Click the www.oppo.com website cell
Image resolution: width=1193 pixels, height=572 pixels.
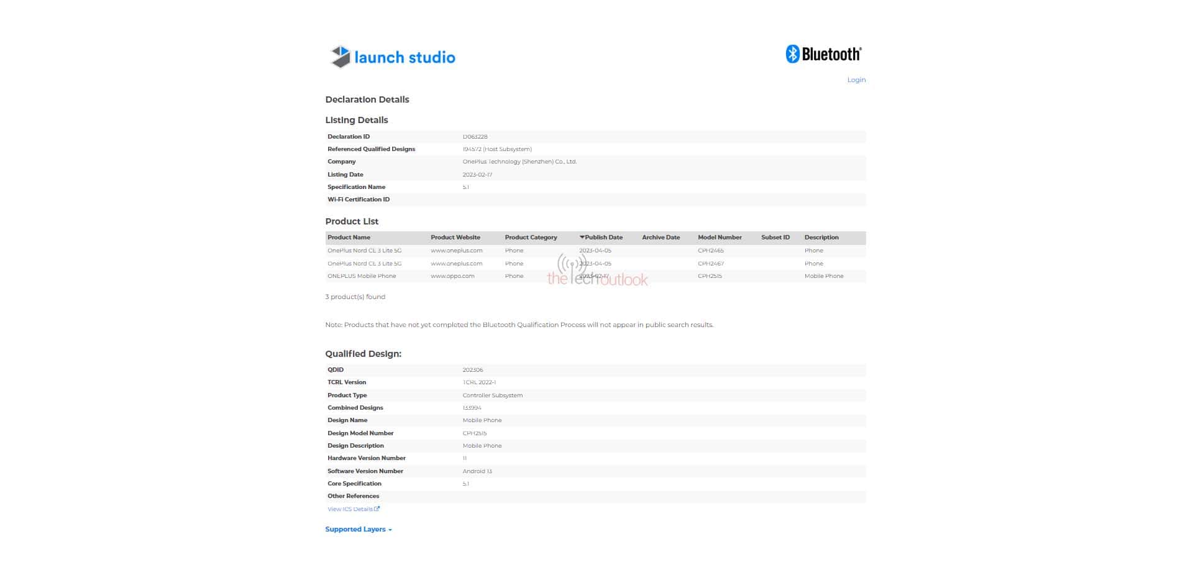(452, 276)
